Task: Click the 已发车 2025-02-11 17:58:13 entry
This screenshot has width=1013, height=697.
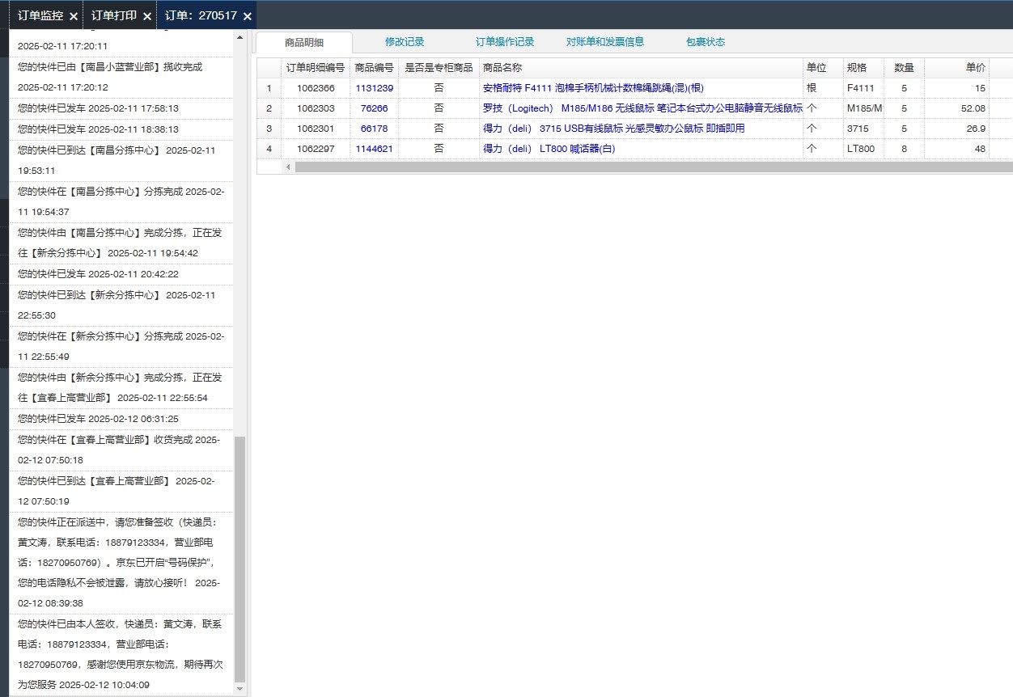Action: [121, 108]
